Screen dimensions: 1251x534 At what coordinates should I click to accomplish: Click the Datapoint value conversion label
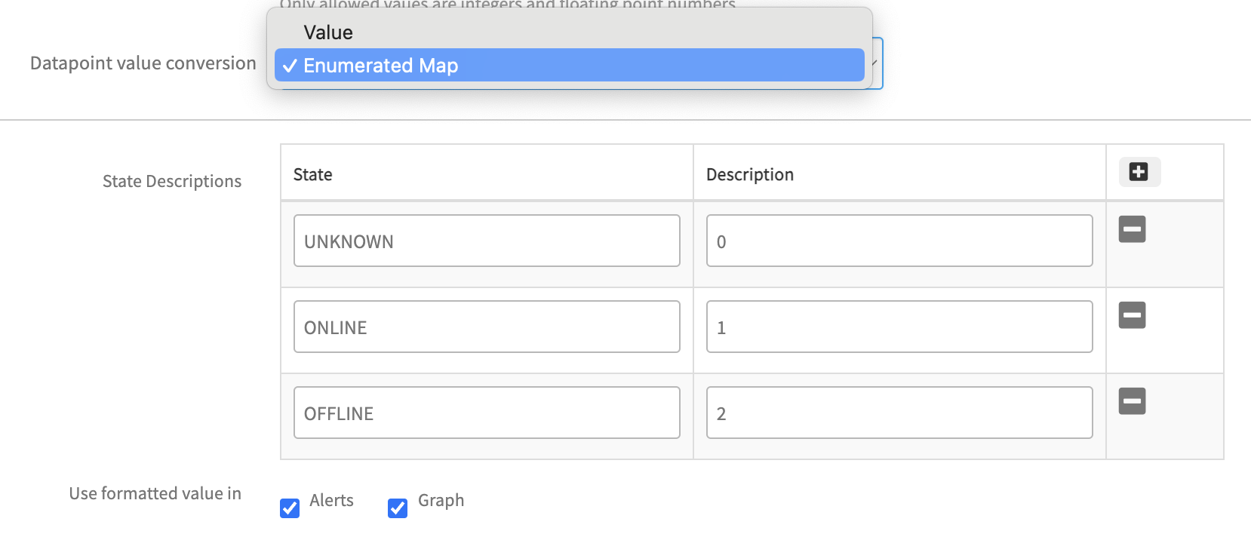coord(143,63)
